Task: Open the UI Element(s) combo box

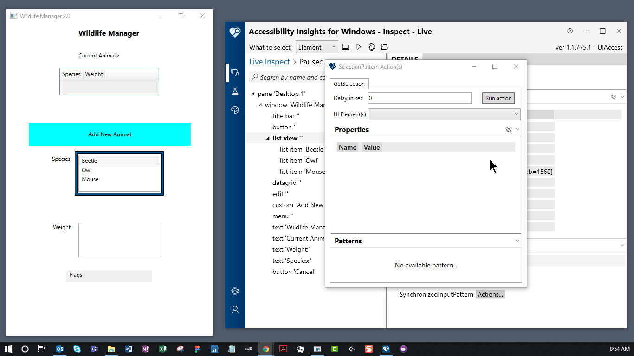Action: click(445, 114)
